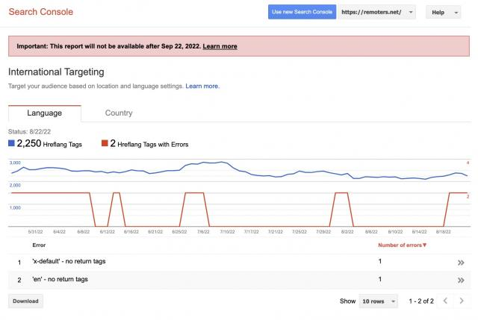Open Learn more link under International Targeting

(202, 87)
